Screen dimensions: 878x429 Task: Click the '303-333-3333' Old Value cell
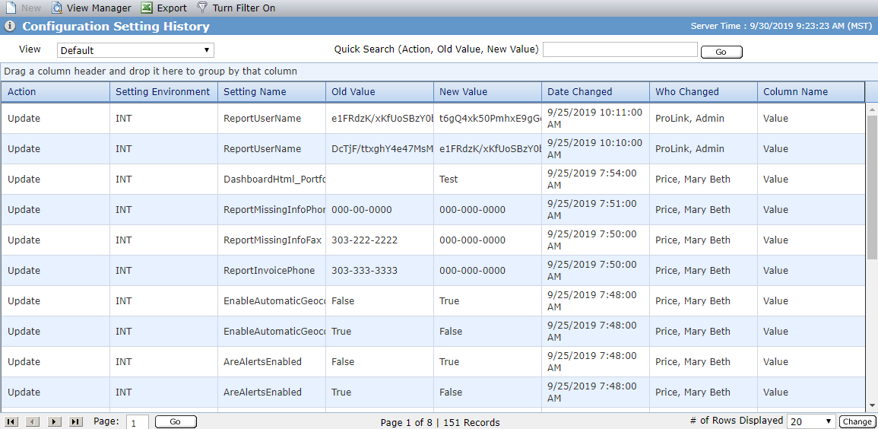point(379,270)
